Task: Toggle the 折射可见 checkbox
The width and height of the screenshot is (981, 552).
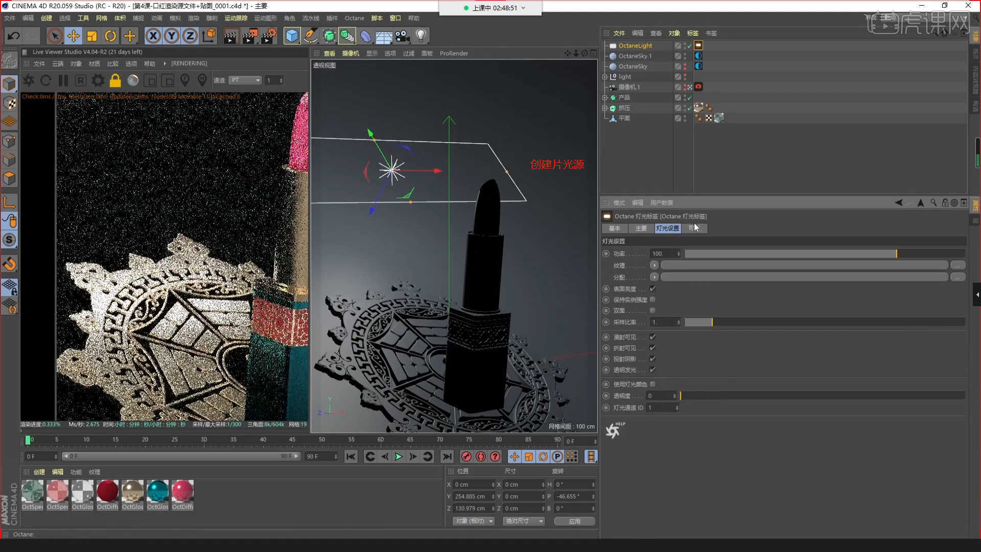Action: [652, 348]
